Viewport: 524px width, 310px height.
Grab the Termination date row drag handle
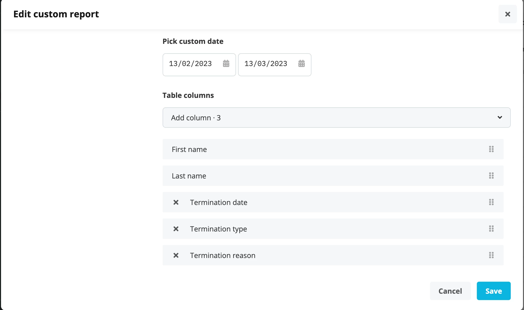pyautogui.click(x=491, y=202)
